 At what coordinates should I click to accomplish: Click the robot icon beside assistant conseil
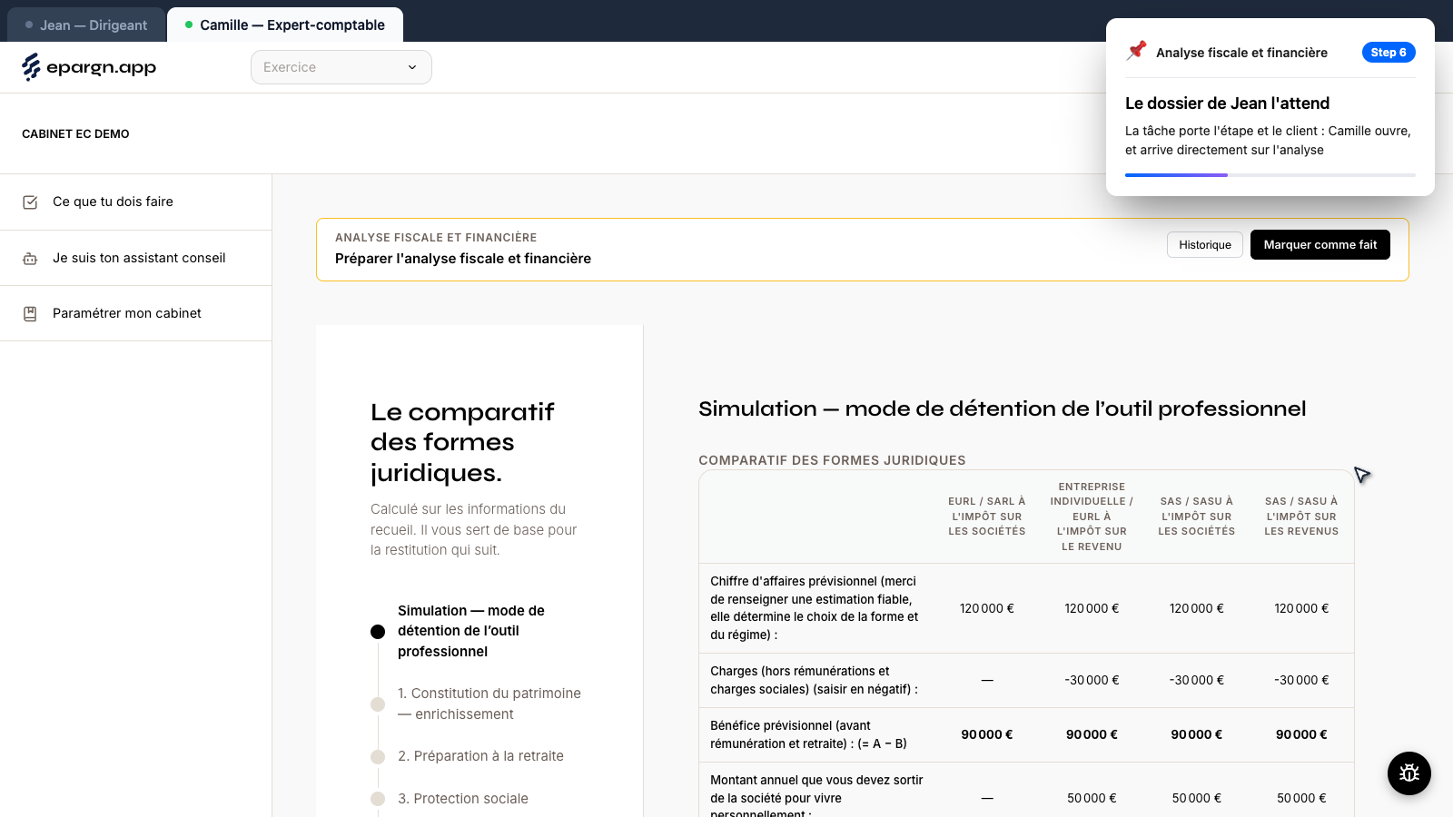click(x=30, y=259)
